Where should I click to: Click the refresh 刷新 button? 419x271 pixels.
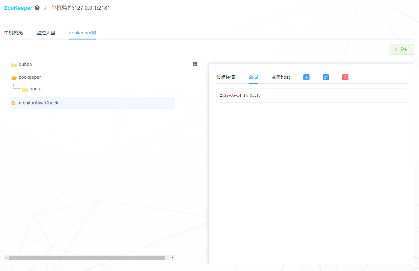coord(402,49)
